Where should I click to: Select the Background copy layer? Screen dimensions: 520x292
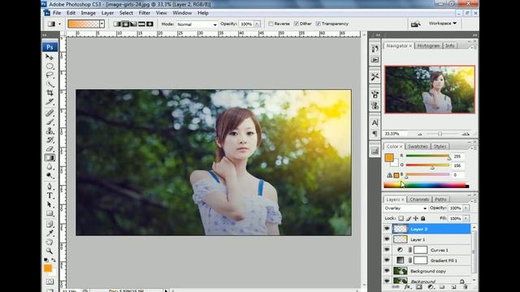431,271
